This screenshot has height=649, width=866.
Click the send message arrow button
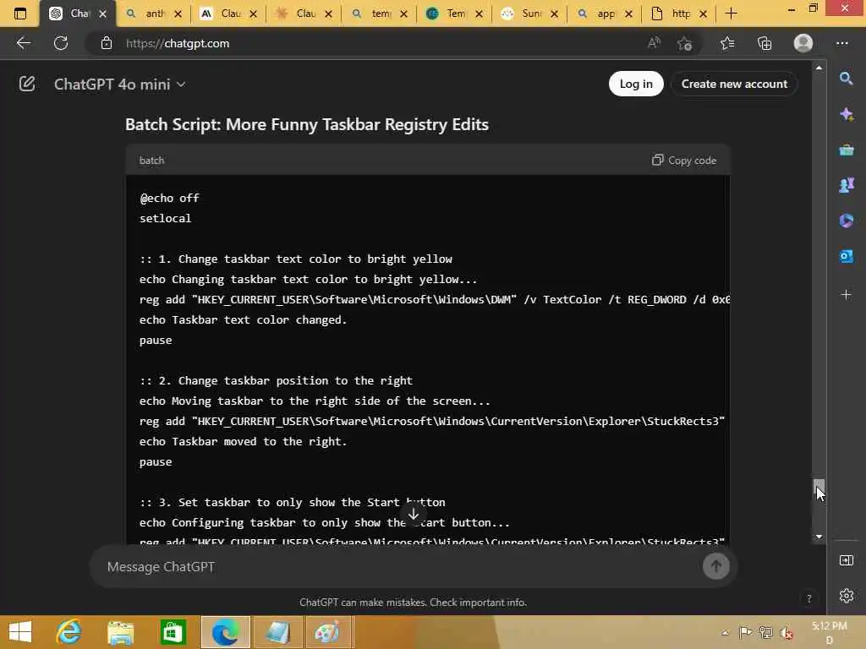pos(715,566)
